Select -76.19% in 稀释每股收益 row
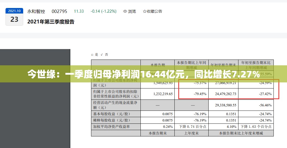 point(200,120)
